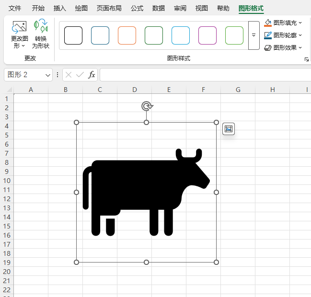Viewport: 311px width, 297px height.
Task: Apply the light blue outline graphic style
Action: tap(181, 35)
